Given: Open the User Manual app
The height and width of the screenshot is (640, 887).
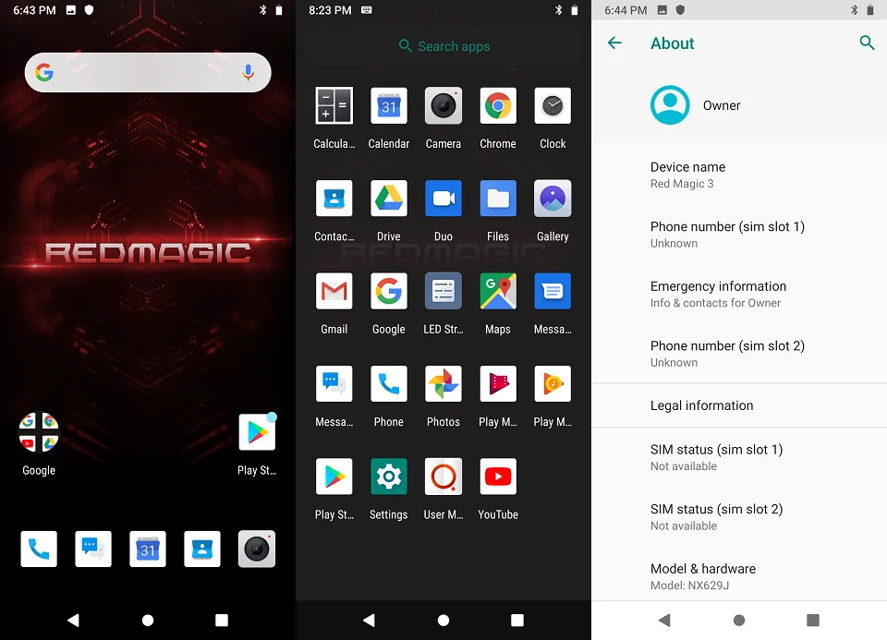Looking at the screenshot, I should (443, 477).
